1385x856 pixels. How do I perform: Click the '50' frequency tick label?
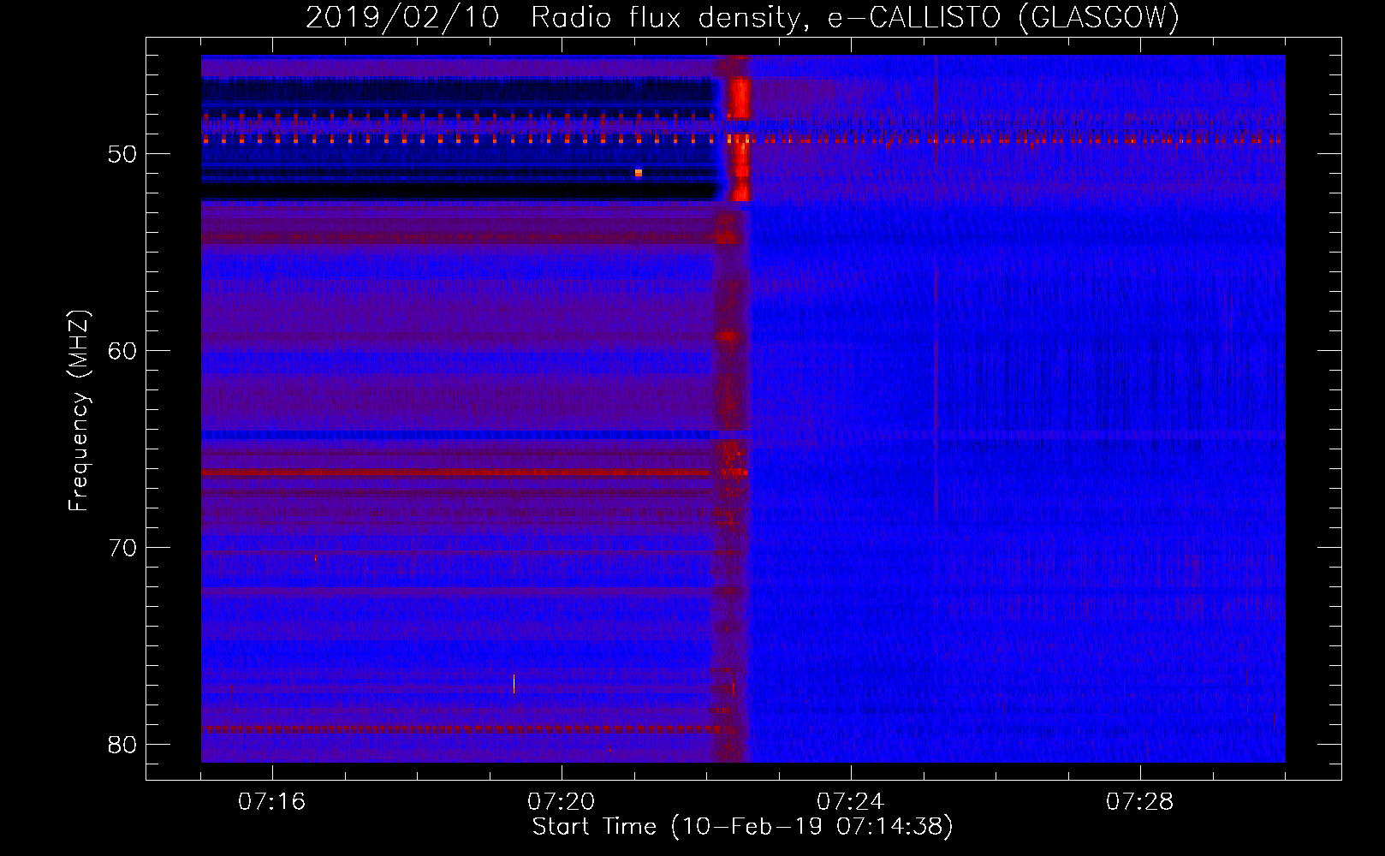122,155
